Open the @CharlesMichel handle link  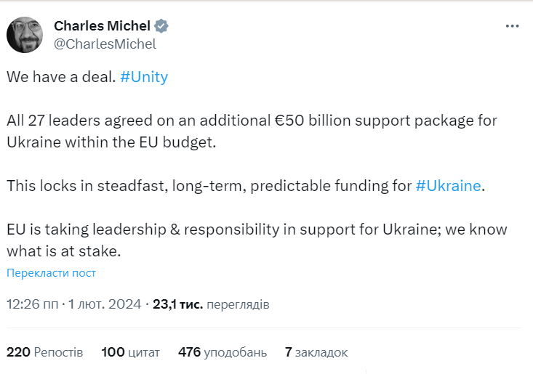pyautogui.click(x=105, y=44)
